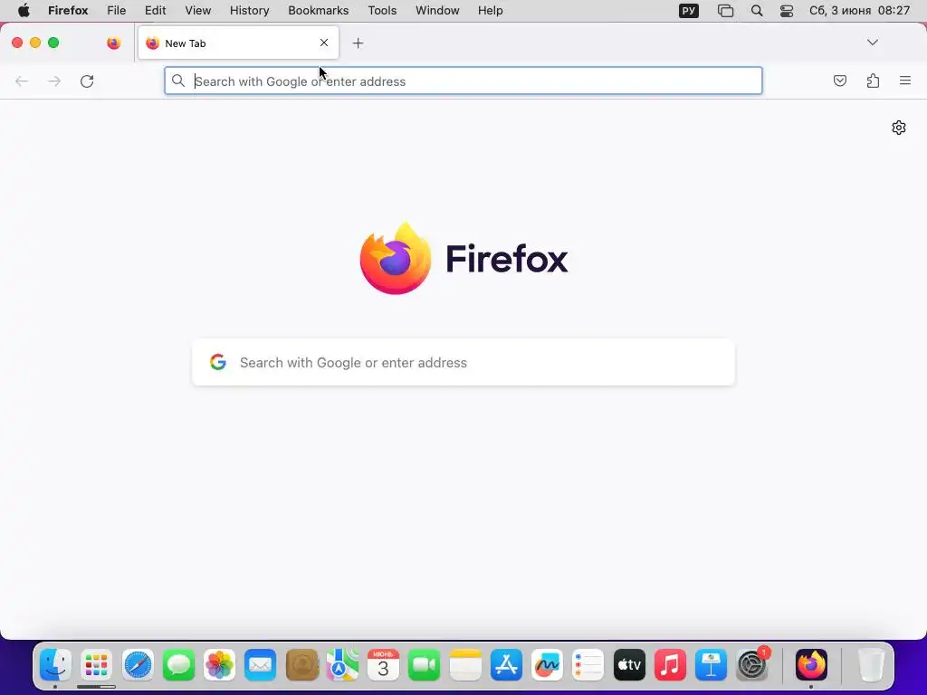This screenshot has height=695, width=927.
Task: Open Maps from the Dock
Action: point(342,665)
